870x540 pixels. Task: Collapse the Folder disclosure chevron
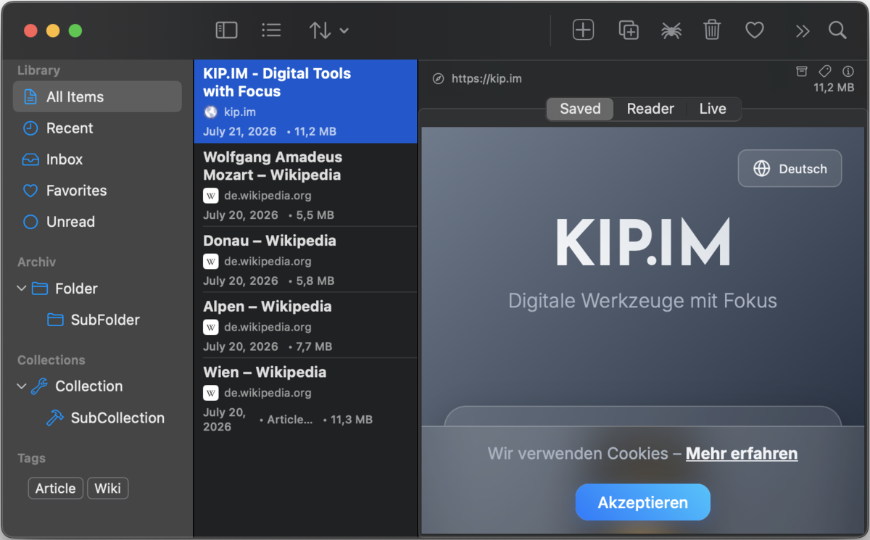21,288
